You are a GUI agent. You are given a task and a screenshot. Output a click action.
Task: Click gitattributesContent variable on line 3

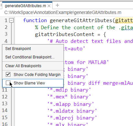65,34
